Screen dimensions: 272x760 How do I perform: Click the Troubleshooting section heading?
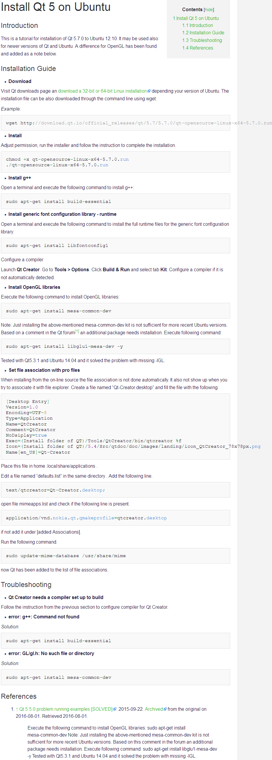coord(26,584)
